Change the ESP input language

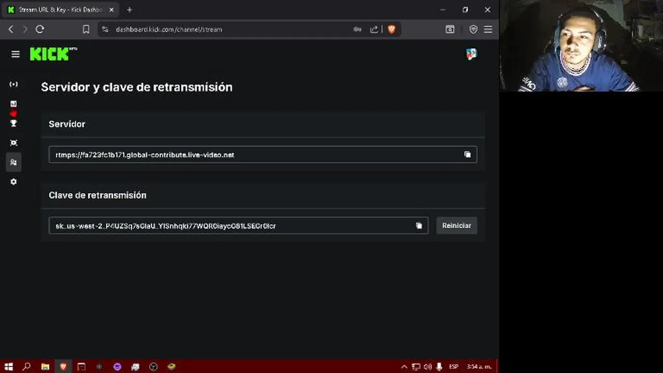pyautogui.click(x=454, y=367)
